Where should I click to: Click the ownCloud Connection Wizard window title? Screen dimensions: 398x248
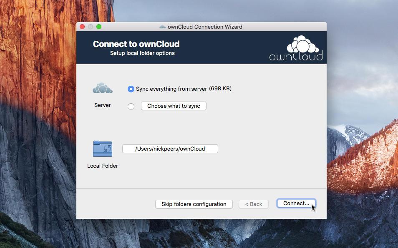(x=205, y=27)
